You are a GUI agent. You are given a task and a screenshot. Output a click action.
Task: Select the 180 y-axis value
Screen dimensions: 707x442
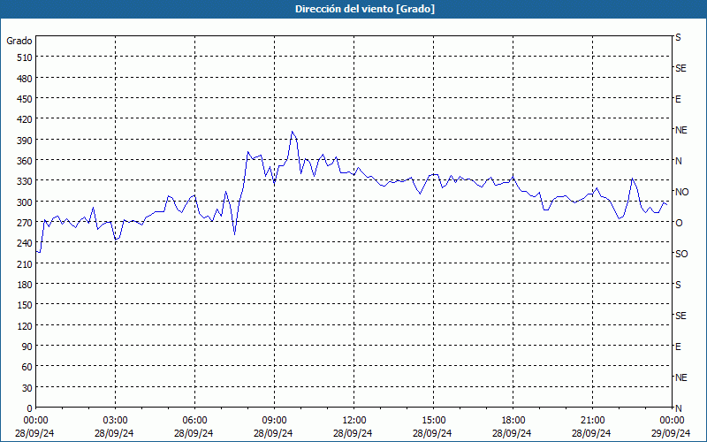25,285
